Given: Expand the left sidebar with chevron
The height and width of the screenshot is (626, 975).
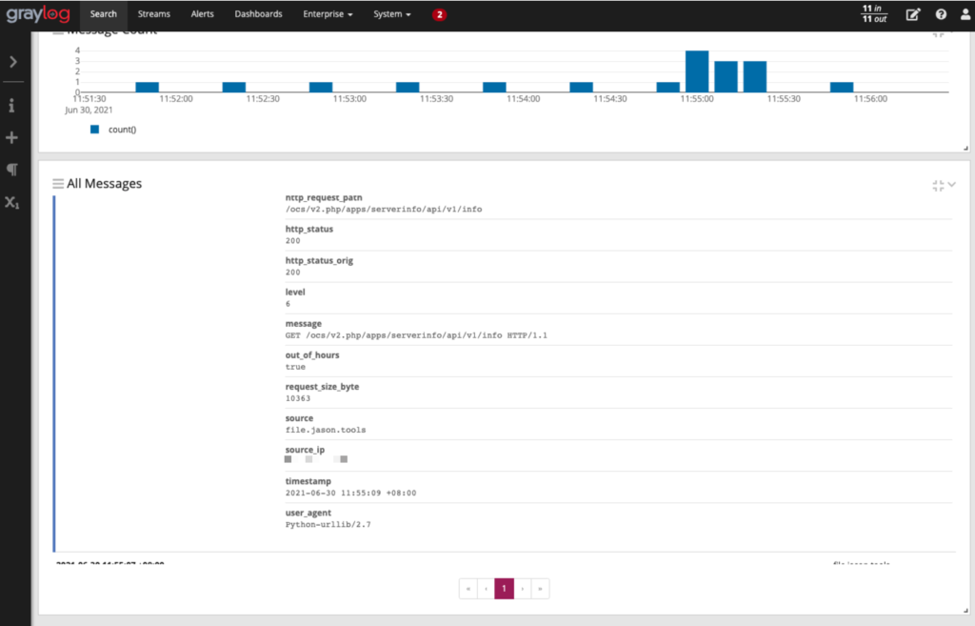Looking at the screenshot, I should coord(13,62).
